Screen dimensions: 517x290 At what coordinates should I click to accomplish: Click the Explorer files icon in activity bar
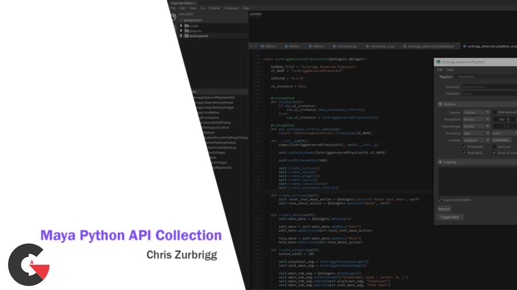point(173,17)
